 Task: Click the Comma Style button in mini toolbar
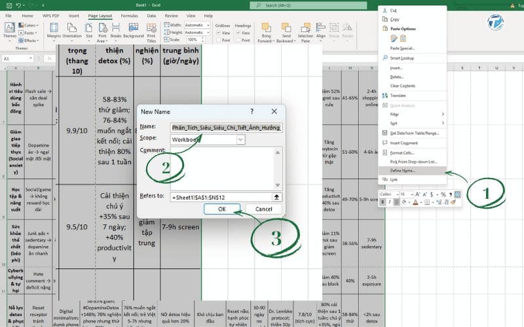450,194
